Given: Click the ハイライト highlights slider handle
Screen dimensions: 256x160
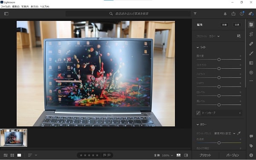Looking at the screenshot, I should [219, 78].
